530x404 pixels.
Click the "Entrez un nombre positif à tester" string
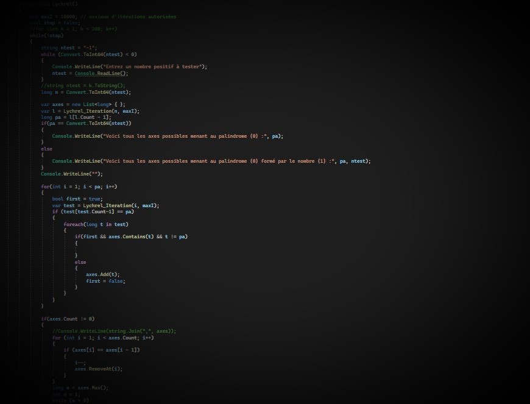click(x=155, y=66)
